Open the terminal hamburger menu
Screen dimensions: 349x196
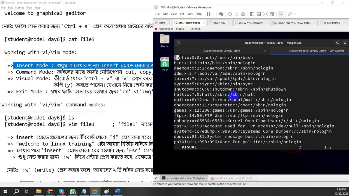pos(345,43)
